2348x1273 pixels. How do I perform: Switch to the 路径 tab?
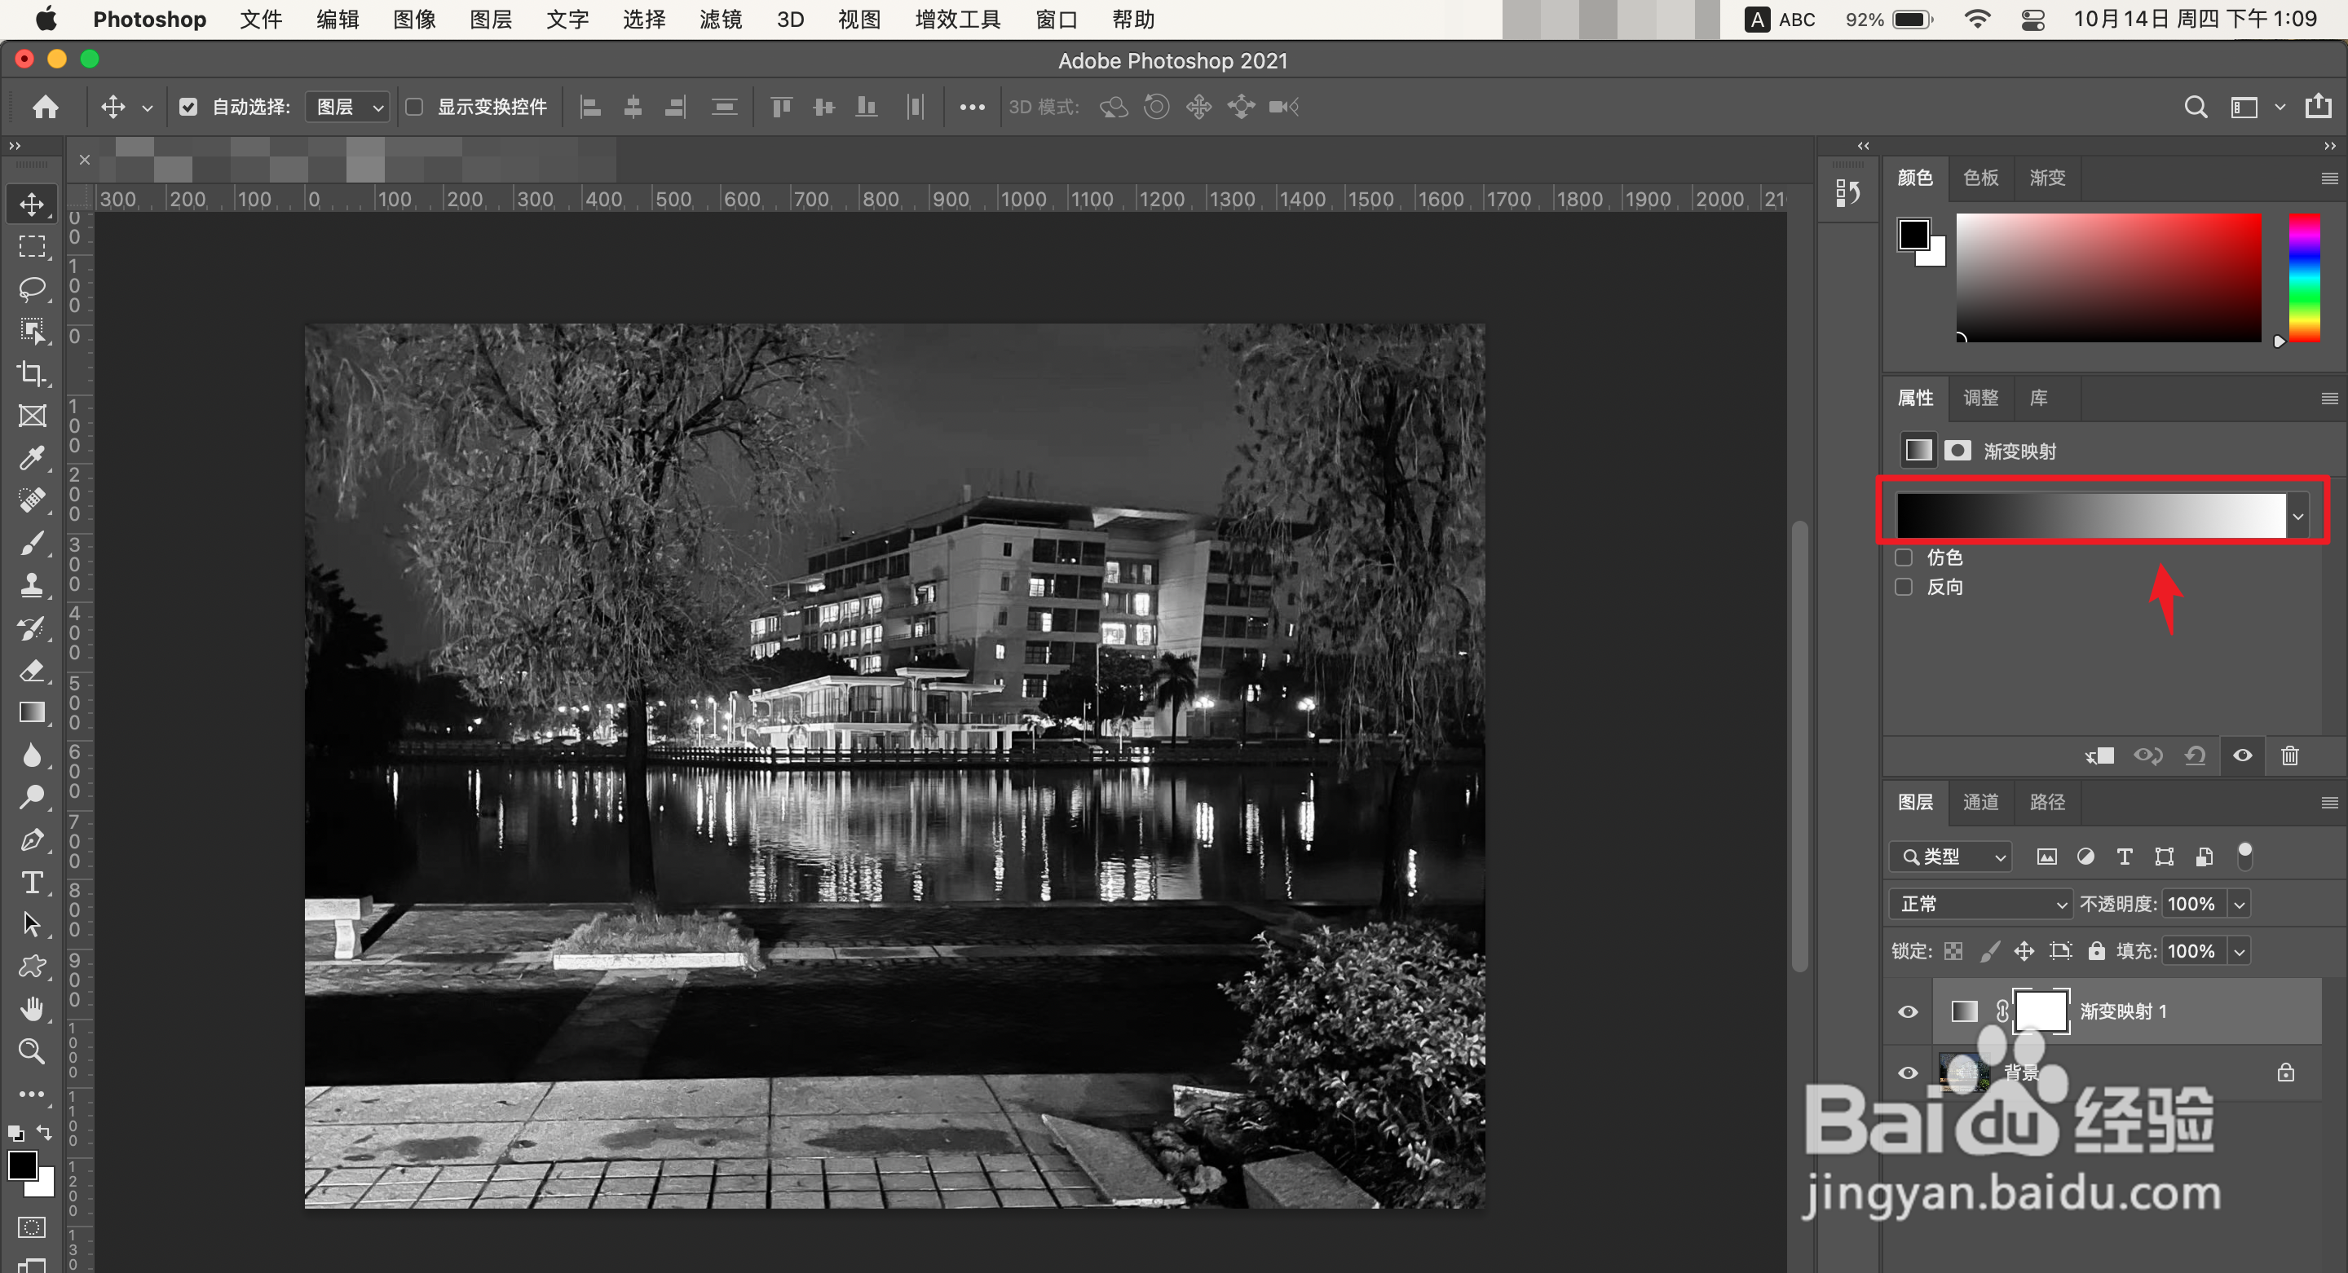(2047, 803)
